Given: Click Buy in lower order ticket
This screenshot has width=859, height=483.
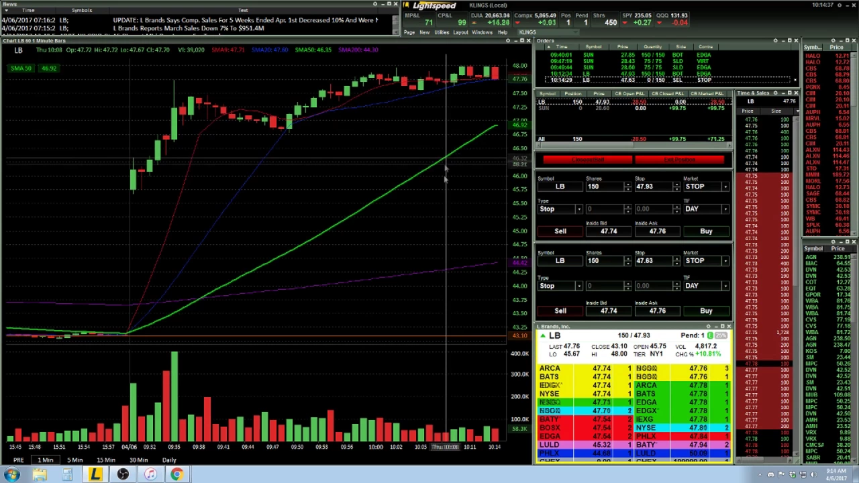Looking at the screenshot, I should [x=706, y=311].
